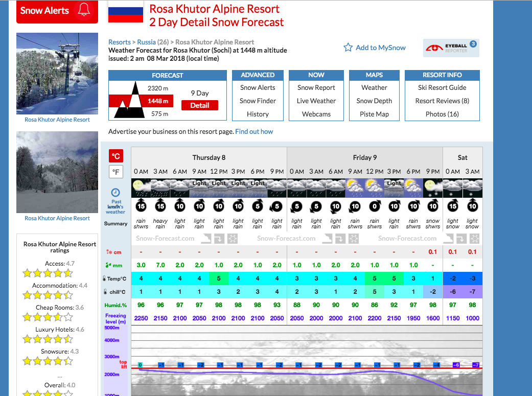This screenshot has width=532, height=396.
Task: Click Friday 9 AM rain showers sun icon
Action: coord(355,189)
